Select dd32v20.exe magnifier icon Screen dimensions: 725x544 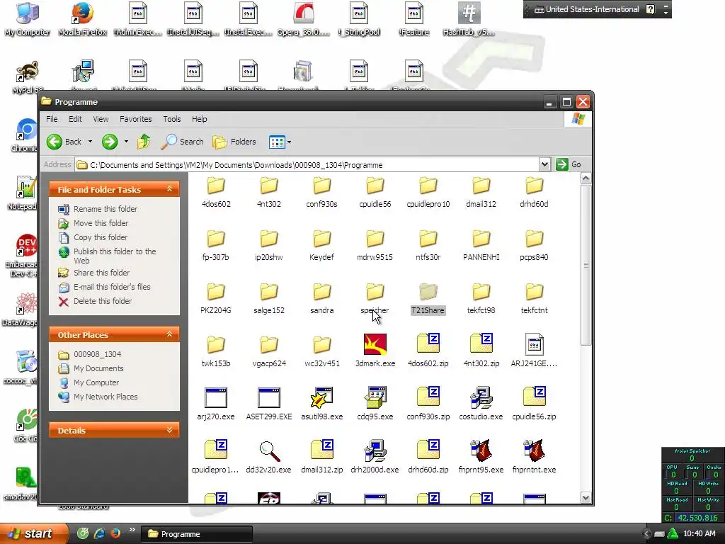pos(268,450)
